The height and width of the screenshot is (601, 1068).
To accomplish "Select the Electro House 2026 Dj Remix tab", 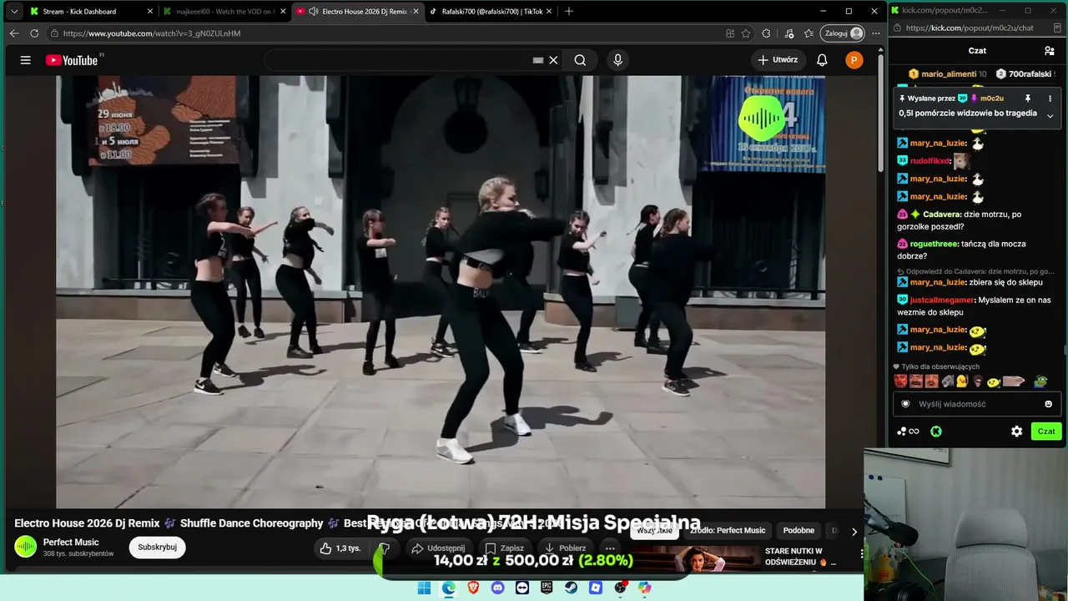I will [358, 12].
